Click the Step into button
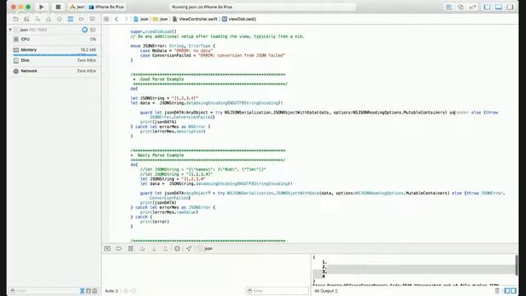Viewport: 526px width, 296px height. [154, 248]
